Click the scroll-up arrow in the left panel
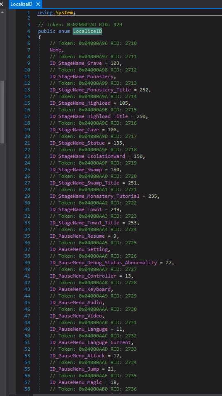222x396 pixels. (x=2, y=12)
